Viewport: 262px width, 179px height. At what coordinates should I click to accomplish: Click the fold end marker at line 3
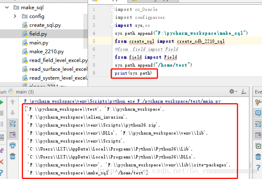[112, 25]
